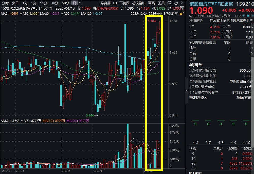Open the 画线 drawing tools
Viewport: 254px width, 174px height.
click(x=151, y=3)
